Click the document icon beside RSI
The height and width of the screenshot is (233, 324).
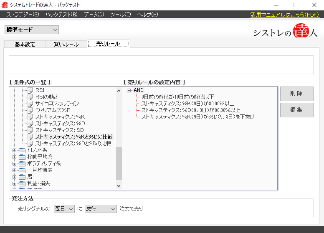click(30, 90)
